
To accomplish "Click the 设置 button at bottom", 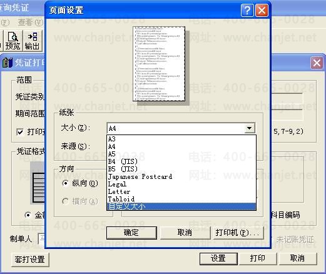I will click(x=218, y=258).
